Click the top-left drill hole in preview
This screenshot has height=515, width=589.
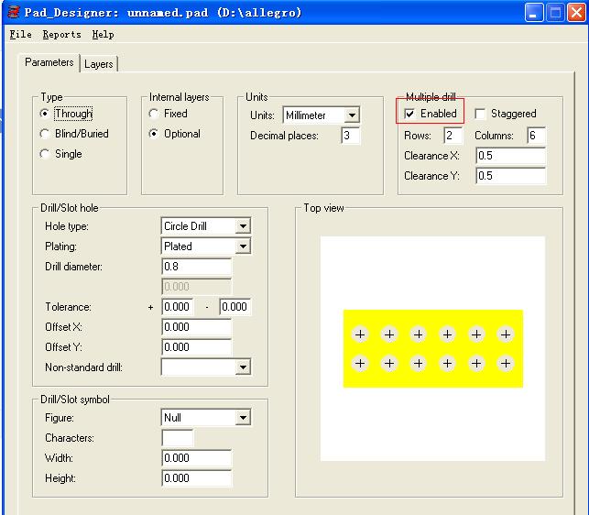point(360,334)
